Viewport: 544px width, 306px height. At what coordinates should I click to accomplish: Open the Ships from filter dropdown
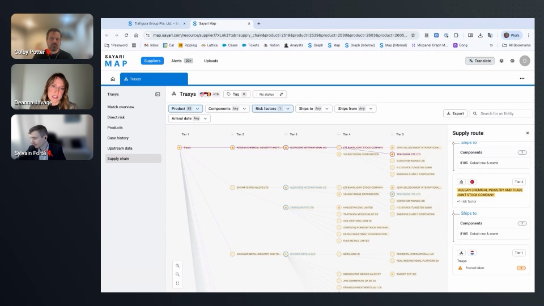coord(355,109)
